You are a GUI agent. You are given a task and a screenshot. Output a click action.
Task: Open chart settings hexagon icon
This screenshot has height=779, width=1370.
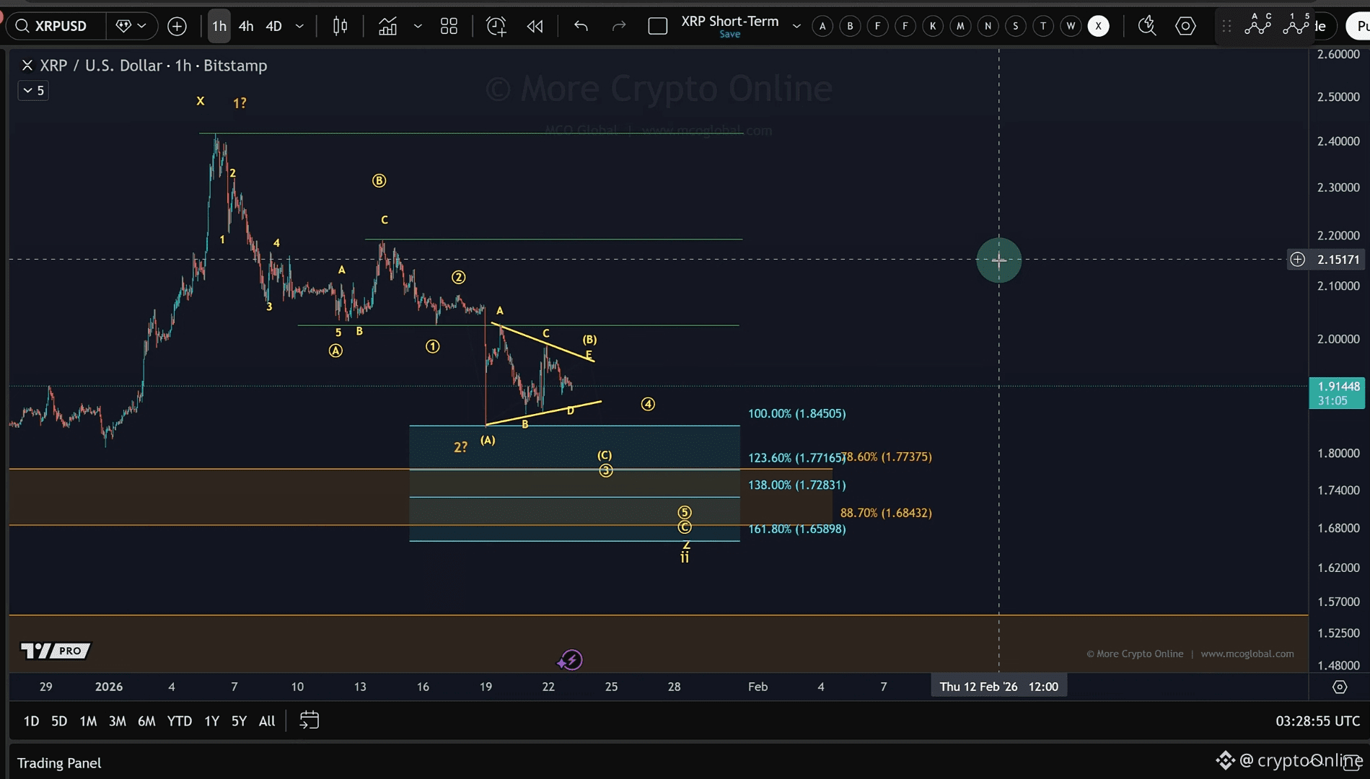pyautogui.click(x=1185, y=27)
